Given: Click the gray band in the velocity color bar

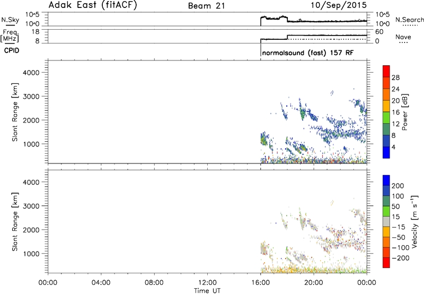Looking at the screenshot, I should tap(386, 221).
